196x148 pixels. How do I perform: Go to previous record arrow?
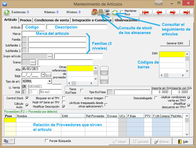(159, 12)
